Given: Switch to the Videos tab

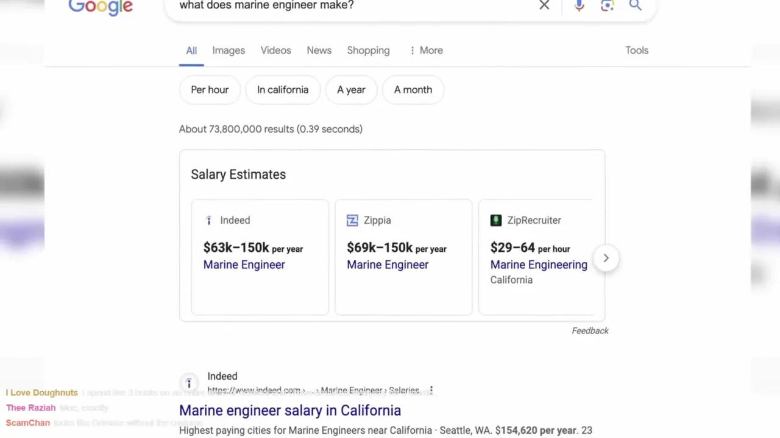Looking at the screenshot, I should (x=275, y=50).
